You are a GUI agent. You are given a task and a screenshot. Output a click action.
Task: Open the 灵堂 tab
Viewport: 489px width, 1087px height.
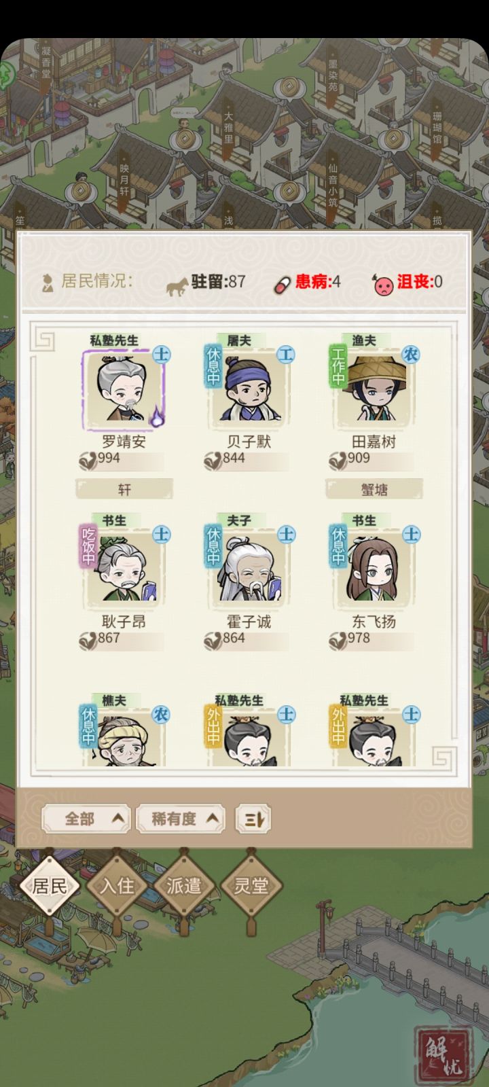point(251,886)
